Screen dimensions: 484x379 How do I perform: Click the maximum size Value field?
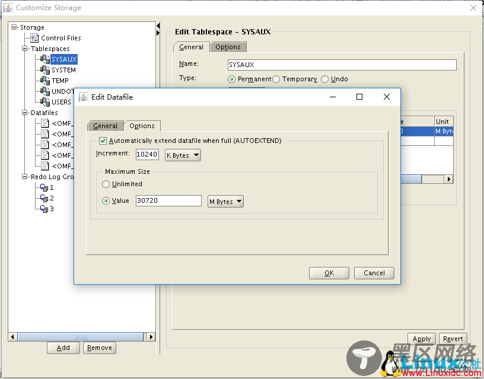[x=168, y=200]
